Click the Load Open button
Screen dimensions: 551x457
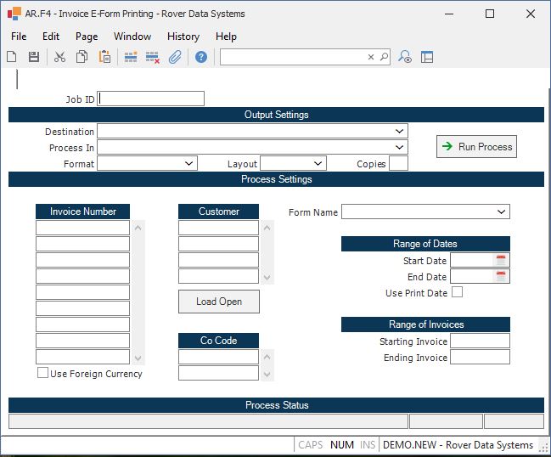(219, 302)
